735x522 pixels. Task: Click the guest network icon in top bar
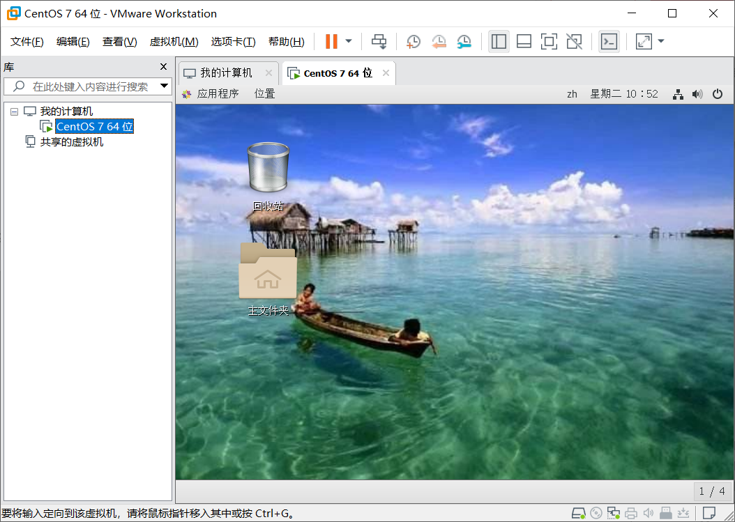(x=677, y=93)
